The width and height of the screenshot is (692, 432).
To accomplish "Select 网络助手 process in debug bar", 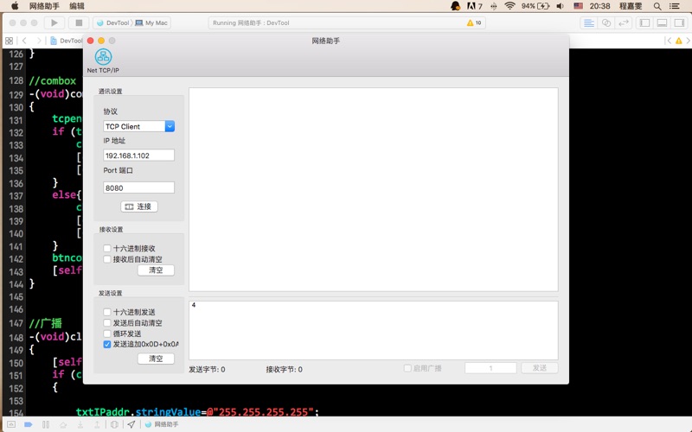I will (162, 424).
